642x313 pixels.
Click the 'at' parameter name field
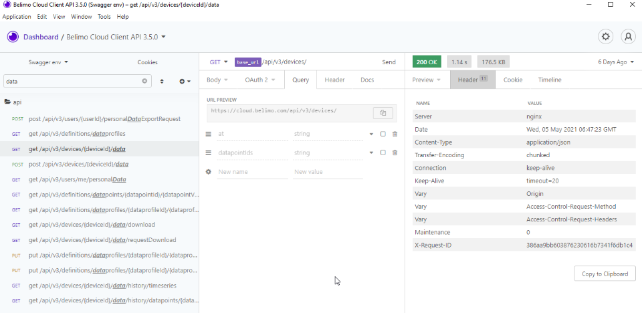coord(252,134)
